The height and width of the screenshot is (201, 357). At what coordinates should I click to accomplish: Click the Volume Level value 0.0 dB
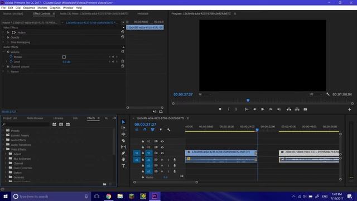pos(66,62)
